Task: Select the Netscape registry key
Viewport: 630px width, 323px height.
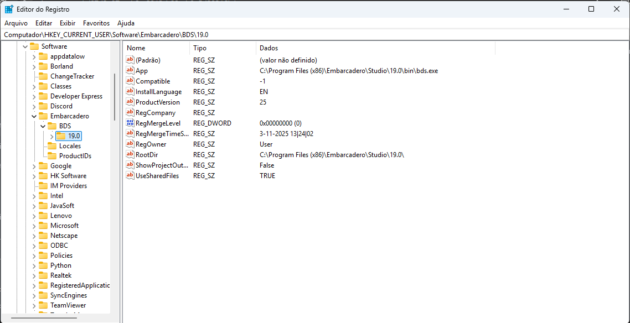Action: (x=64, y=236)
